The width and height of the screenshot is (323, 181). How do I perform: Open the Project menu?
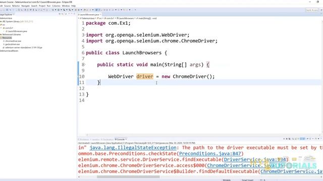click(x=42, y=6)
